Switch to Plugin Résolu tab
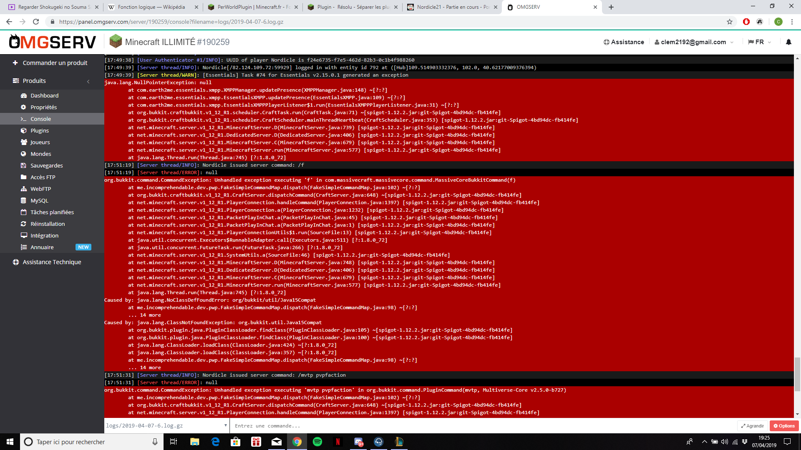 click(353, 7)
